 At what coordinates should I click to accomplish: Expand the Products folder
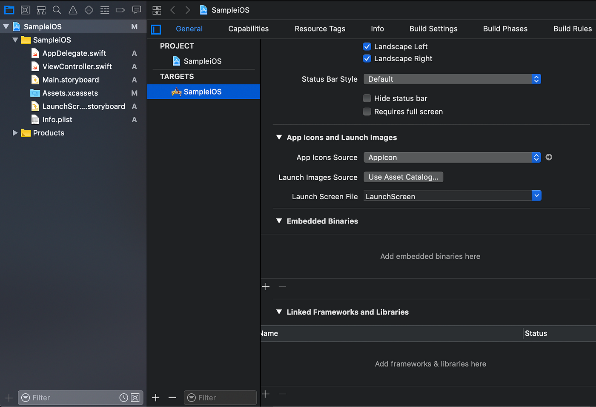pos(15,133)
